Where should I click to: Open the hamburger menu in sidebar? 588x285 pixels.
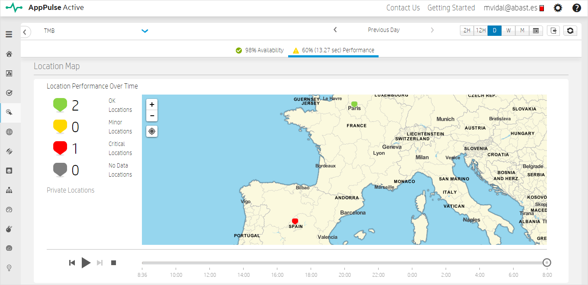pos(9,34)
